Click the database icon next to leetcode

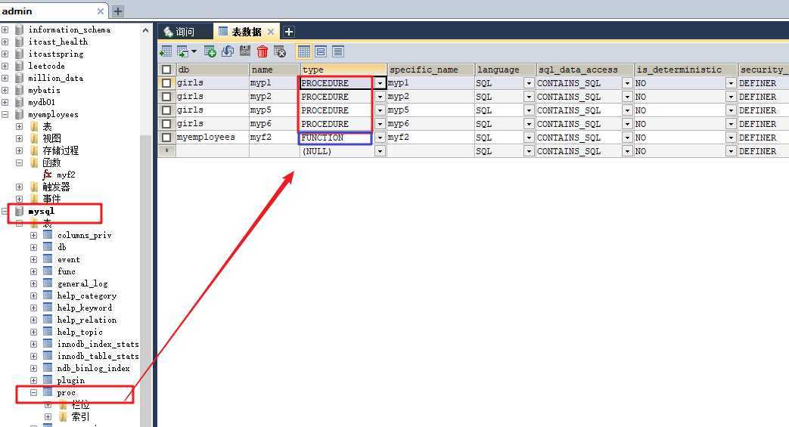[x=20, y=66]
